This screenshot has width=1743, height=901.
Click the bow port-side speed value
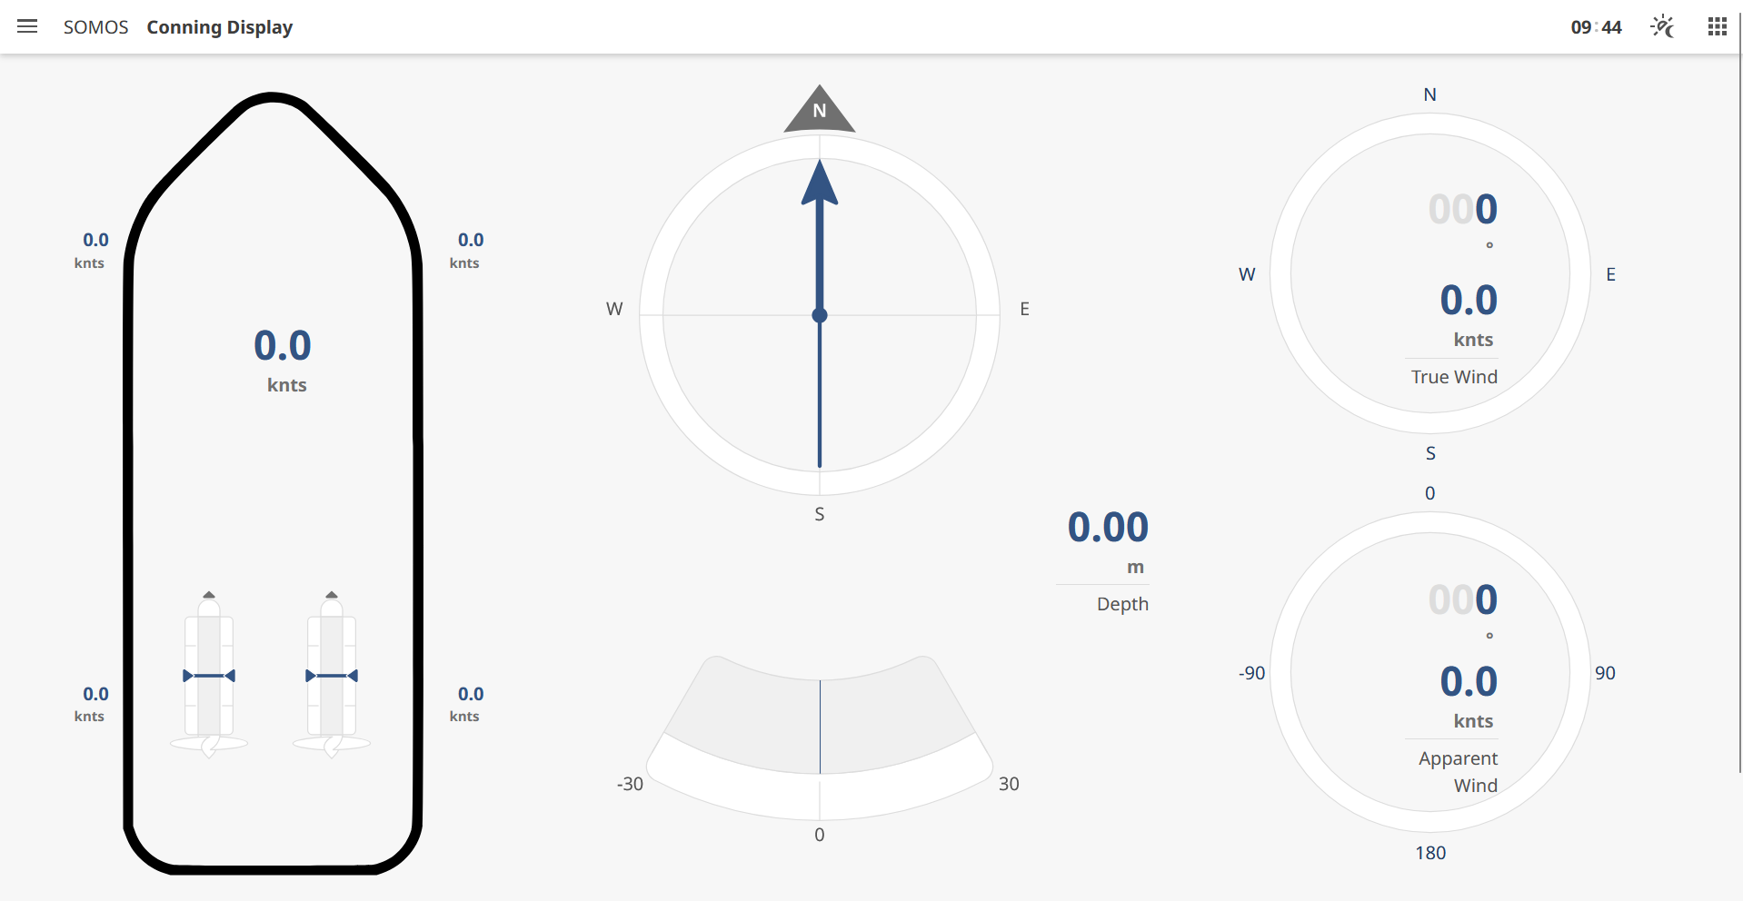coord(95,241)
